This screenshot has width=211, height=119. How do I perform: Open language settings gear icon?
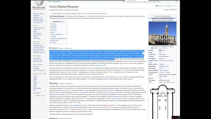point(45,74)
